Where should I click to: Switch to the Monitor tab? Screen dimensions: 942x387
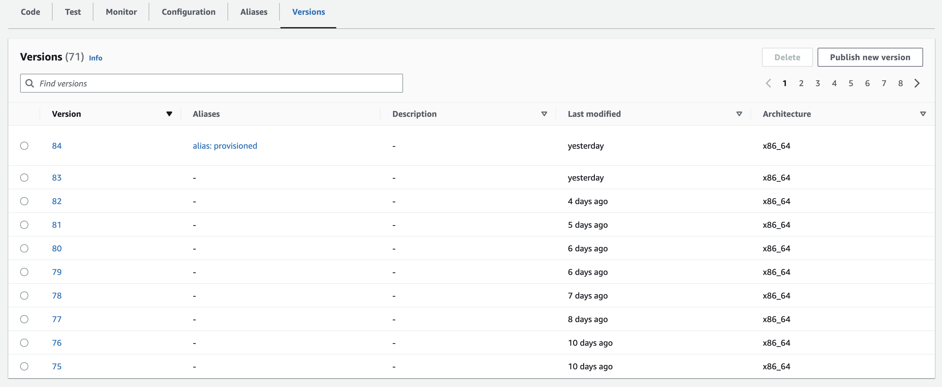pyautogui.click(x=121, y=12)
